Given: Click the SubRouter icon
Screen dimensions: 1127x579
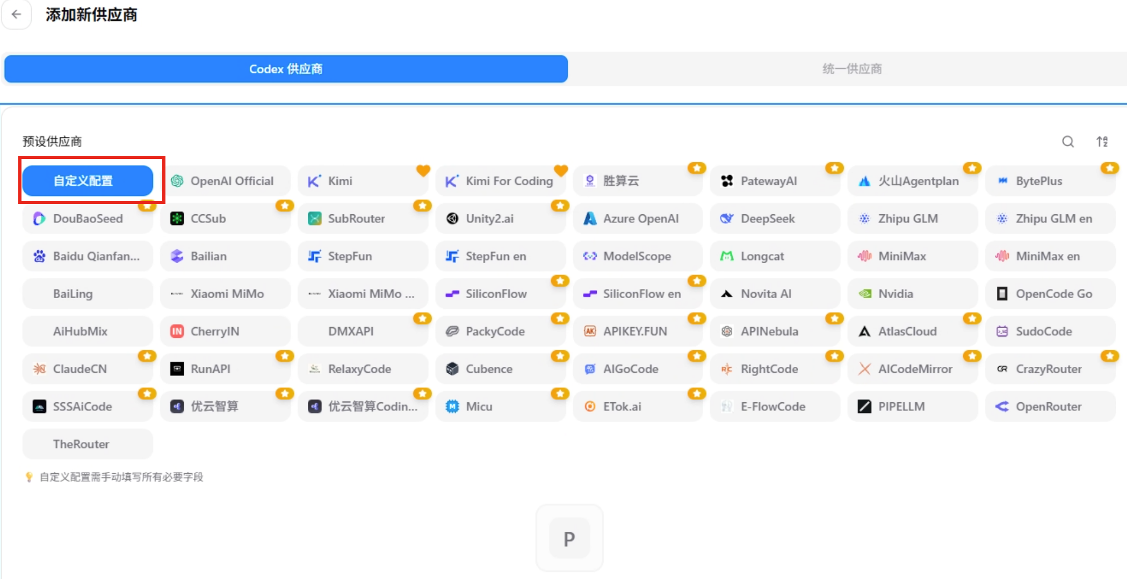Looking at the screenshot, I should [314, 219].
